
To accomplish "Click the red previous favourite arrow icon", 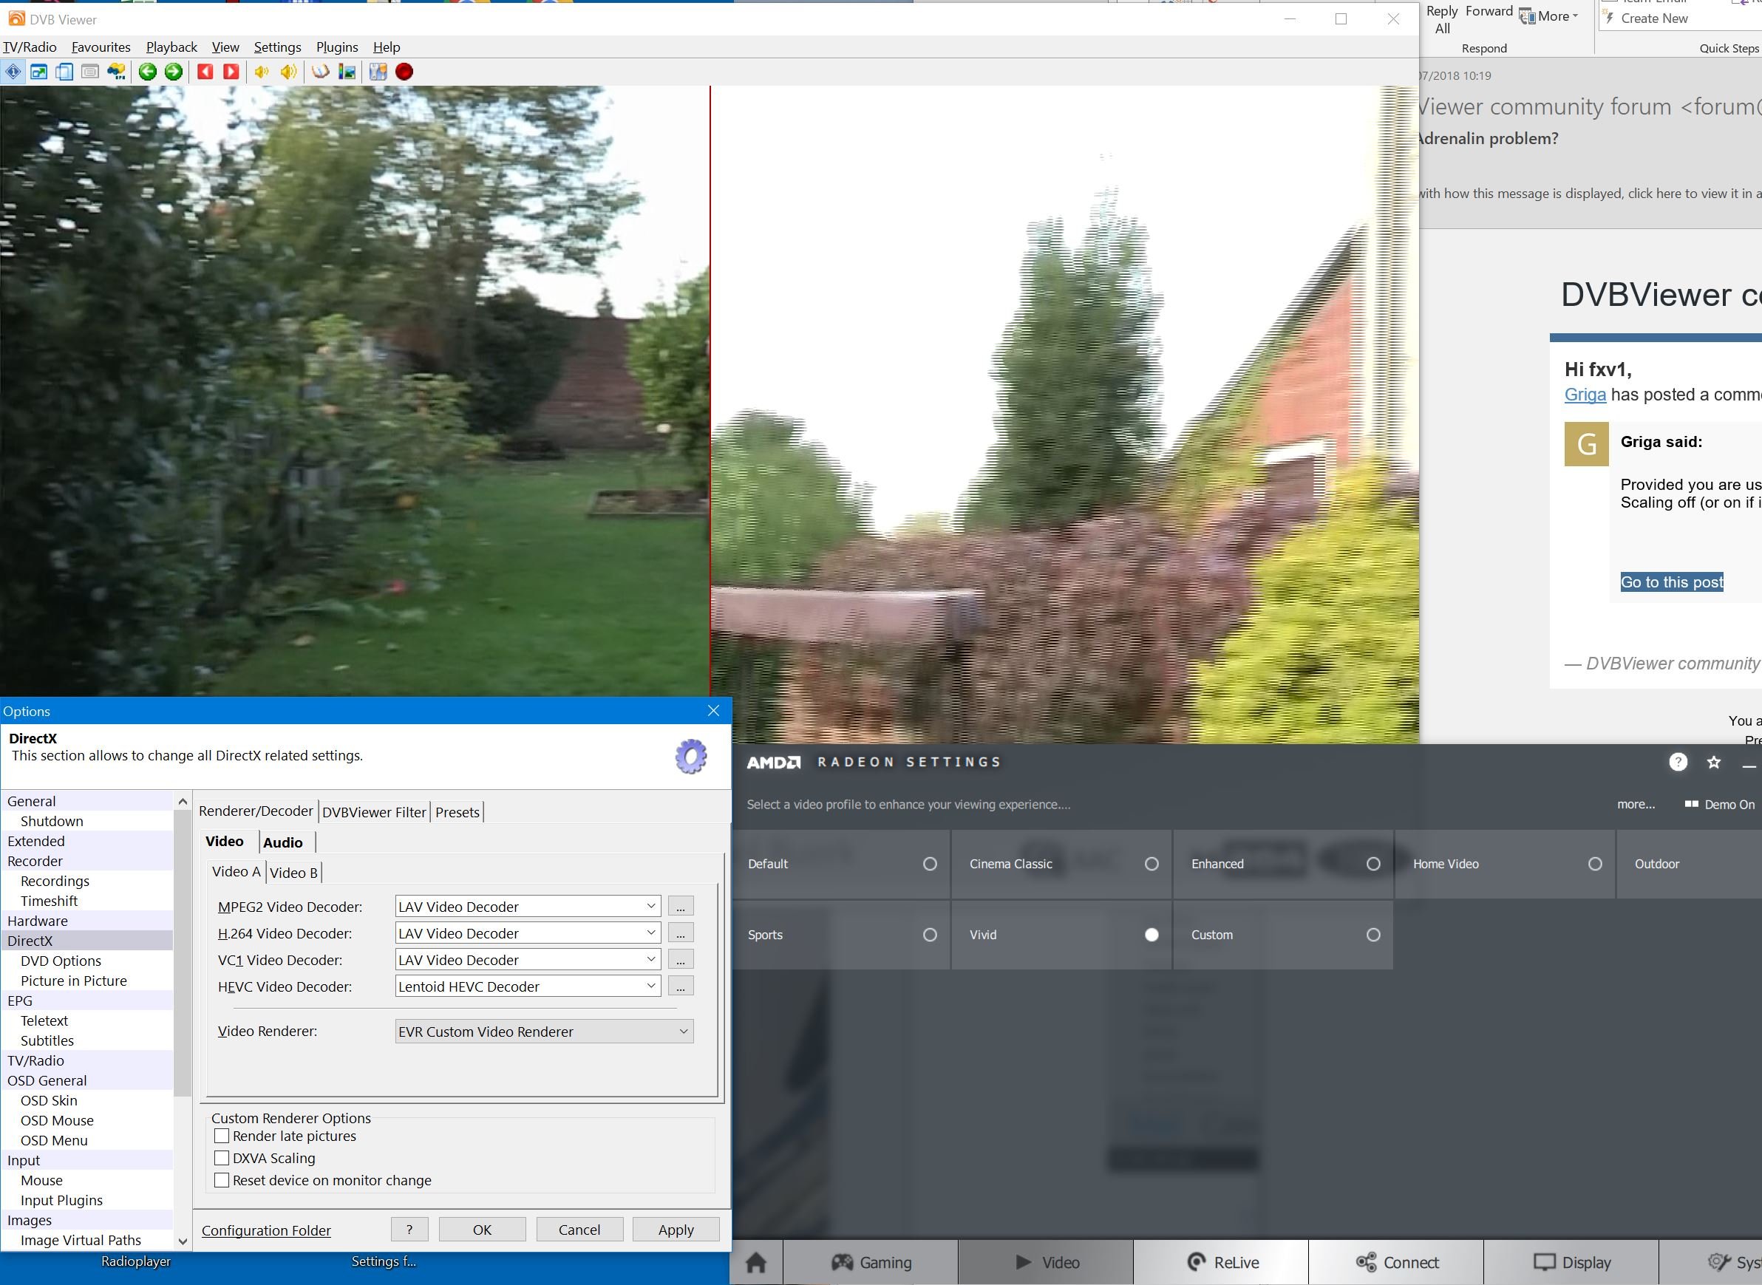I will (205, 72).
